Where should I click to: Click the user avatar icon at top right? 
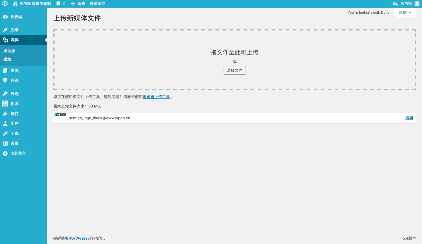tap(417, 4)
